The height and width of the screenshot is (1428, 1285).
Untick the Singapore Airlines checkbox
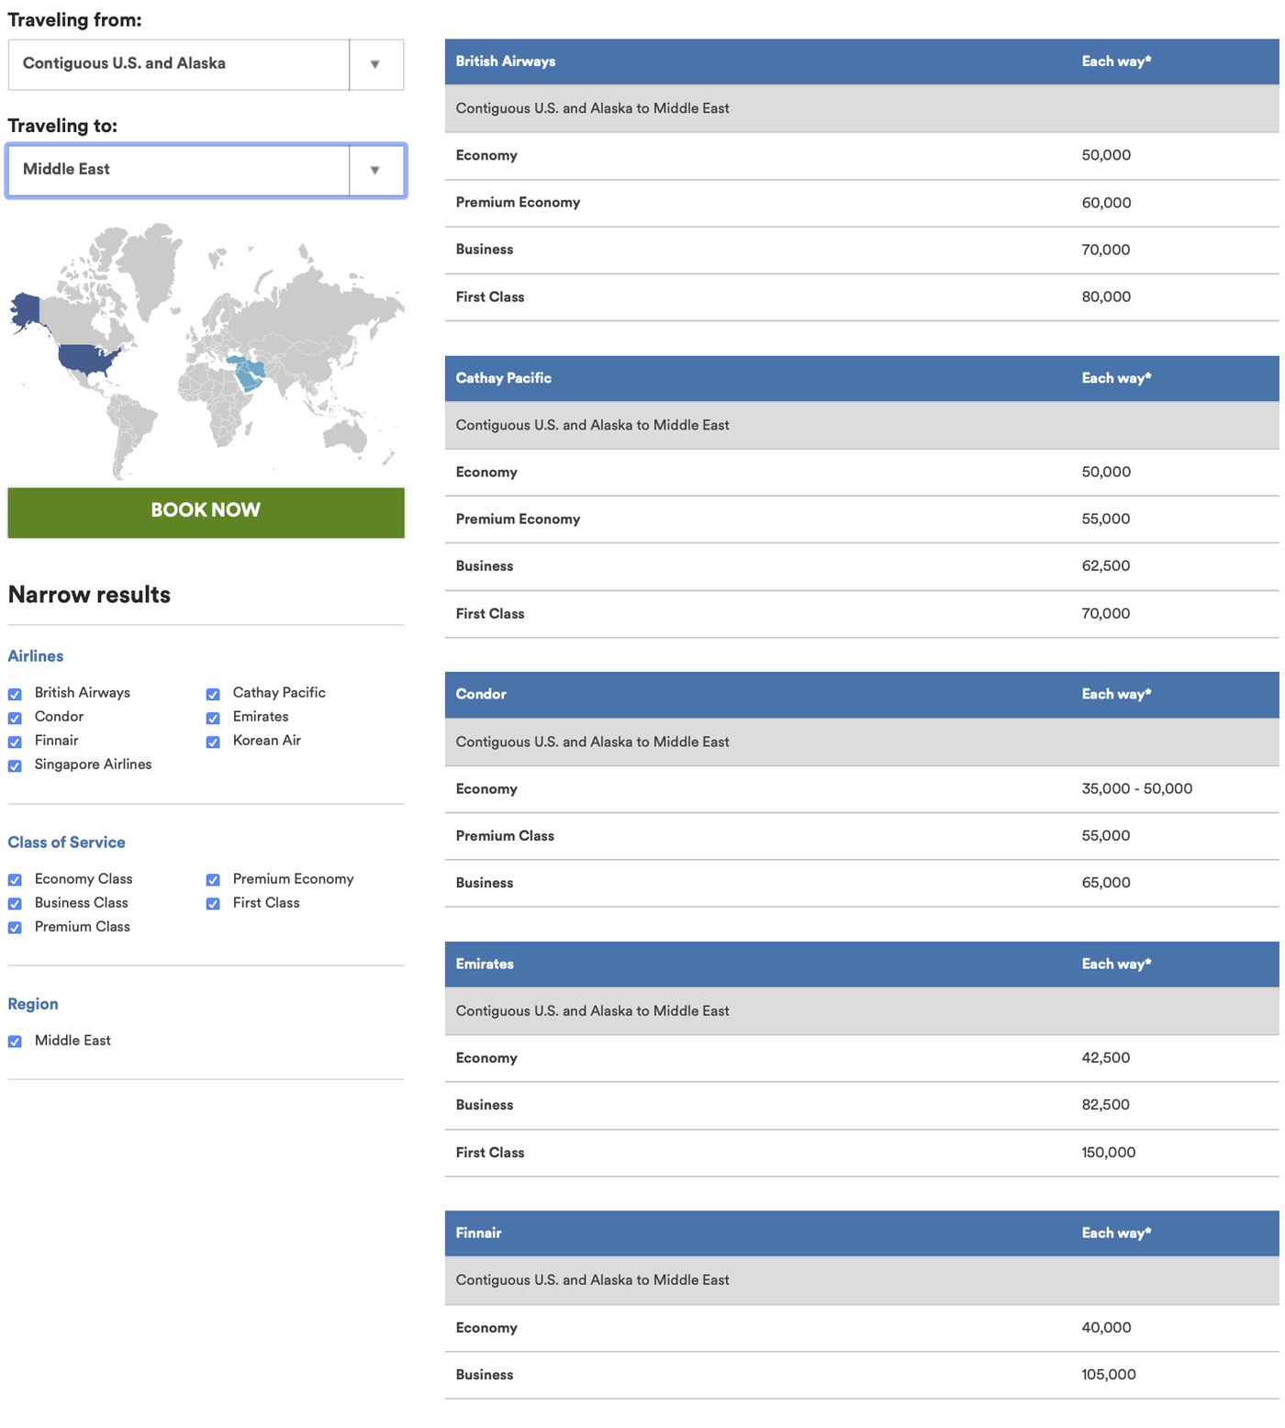tap(15, 765)
